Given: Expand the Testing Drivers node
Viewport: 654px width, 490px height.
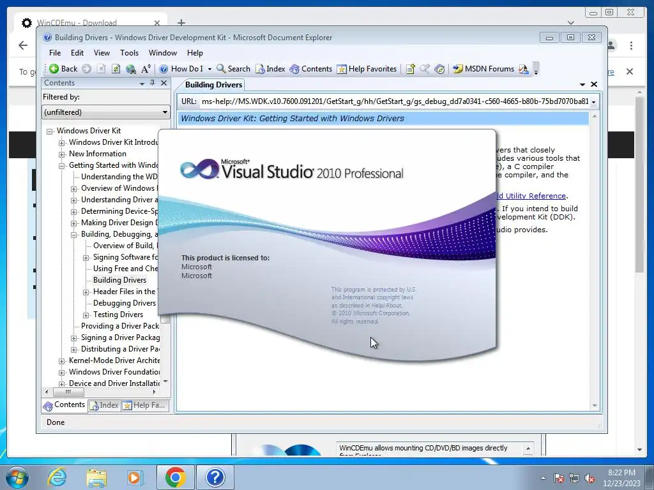Looking at the screenshot, I should (86, 315).
